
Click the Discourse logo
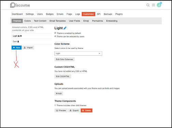(x=20, y=5)
